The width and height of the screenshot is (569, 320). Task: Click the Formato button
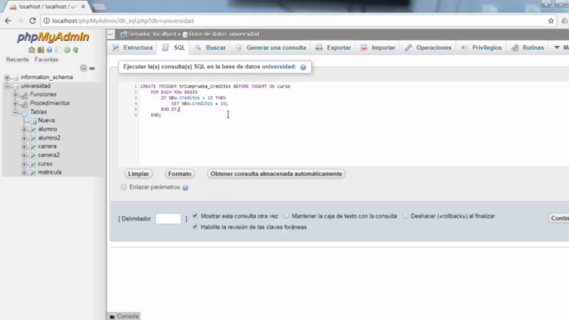(x=180, y=174)
